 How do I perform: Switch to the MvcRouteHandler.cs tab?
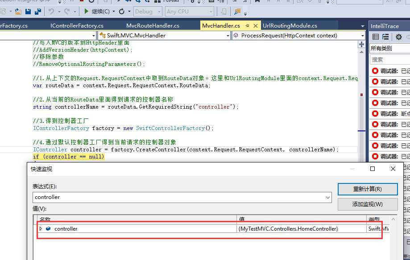click(153, 25)
